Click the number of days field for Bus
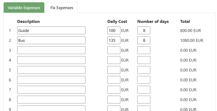The image size is (217, 111). coord(144,40)
